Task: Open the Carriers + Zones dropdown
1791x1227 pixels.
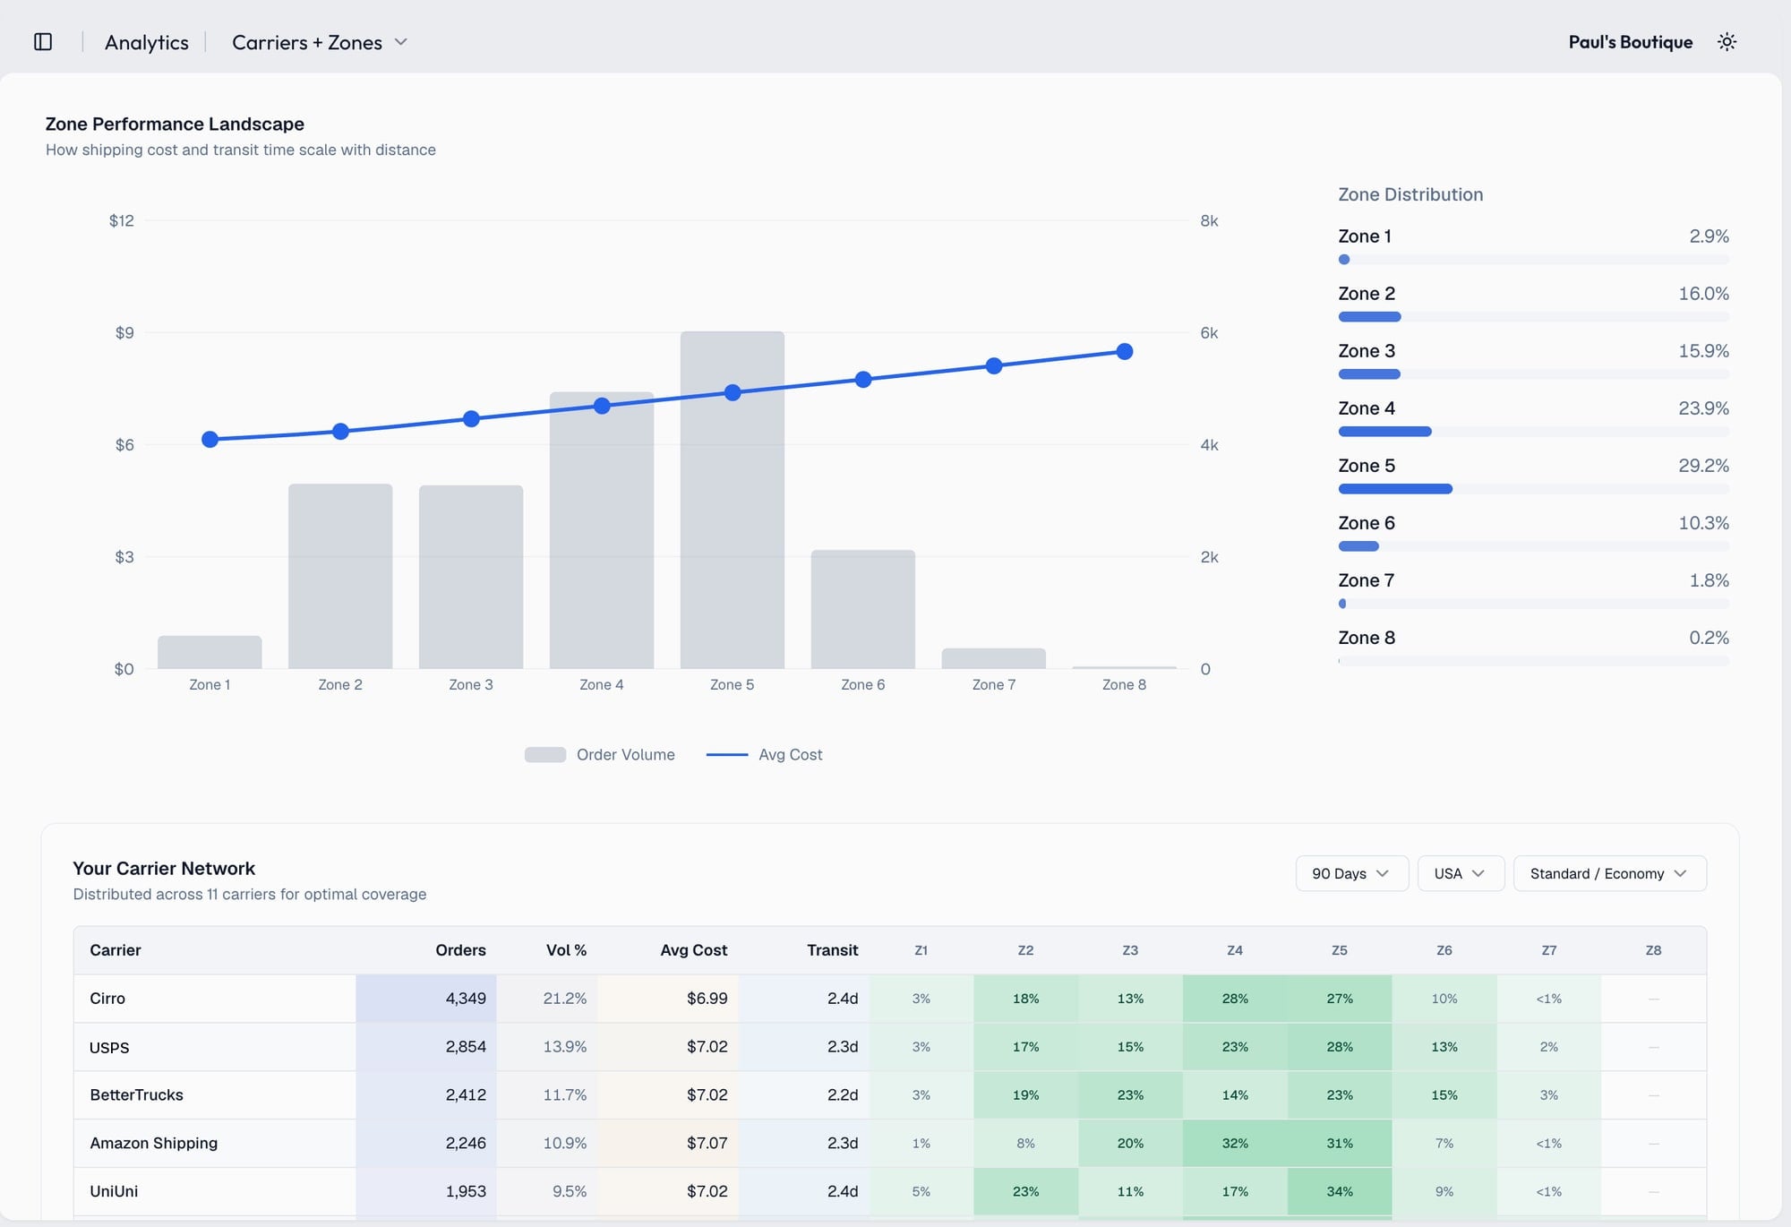Action: (x=320, y=42)
